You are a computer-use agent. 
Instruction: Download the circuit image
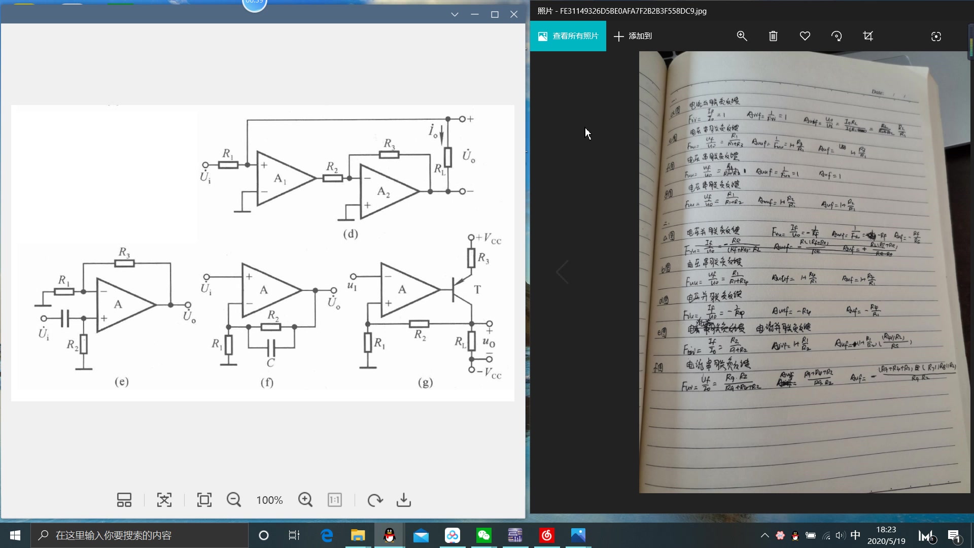404,500
